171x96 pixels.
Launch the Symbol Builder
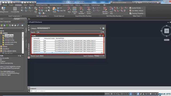(136, 8)
